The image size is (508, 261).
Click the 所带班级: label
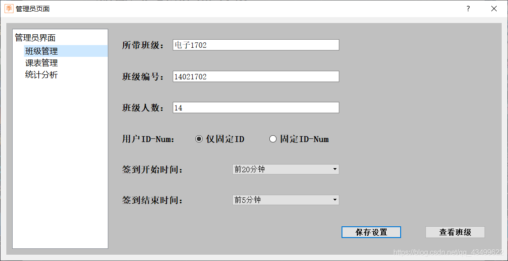coord(143,46)
